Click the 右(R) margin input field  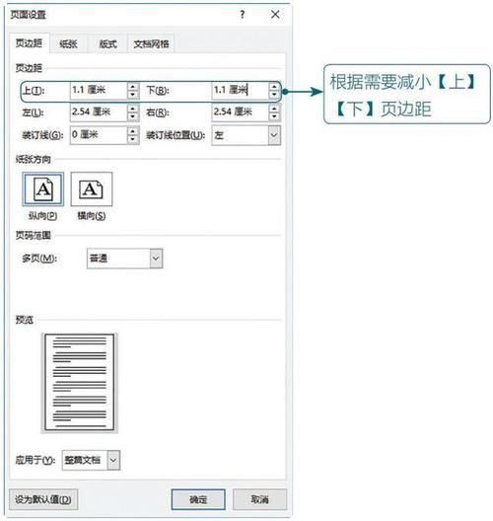pos(240,112)
